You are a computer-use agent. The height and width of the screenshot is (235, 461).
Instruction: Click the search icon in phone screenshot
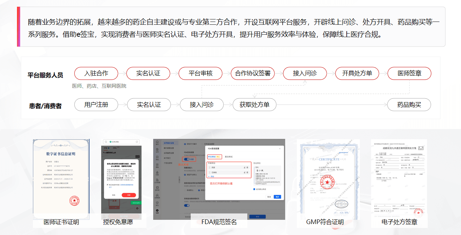pyautogui.click(x=106, y=142)
